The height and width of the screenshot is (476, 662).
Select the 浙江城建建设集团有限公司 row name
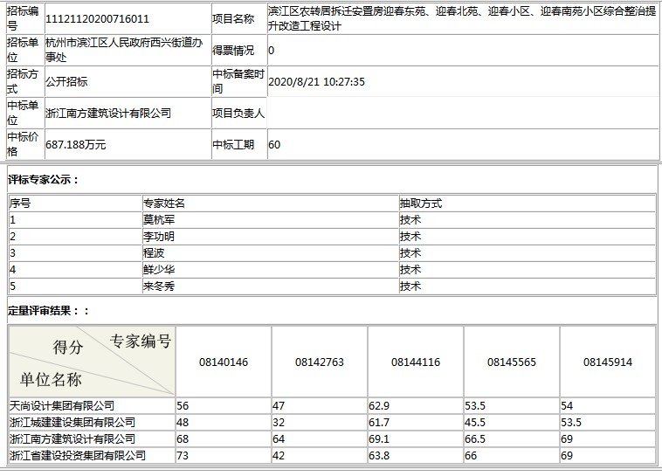(72, 423)
